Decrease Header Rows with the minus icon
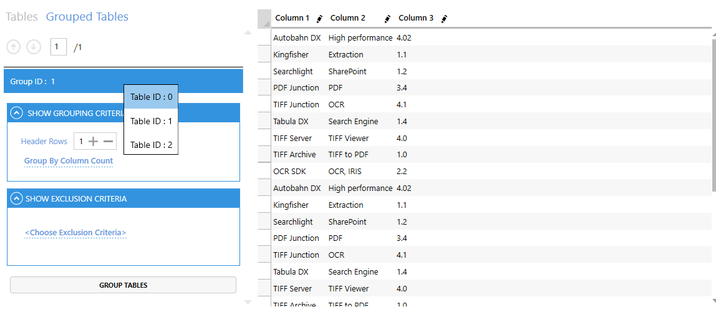This screenshot has height=317, width=716. point(109,142)
